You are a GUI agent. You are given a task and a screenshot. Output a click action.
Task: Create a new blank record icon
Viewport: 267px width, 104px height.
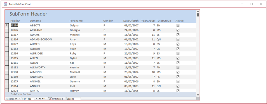[x=43, y=99]
